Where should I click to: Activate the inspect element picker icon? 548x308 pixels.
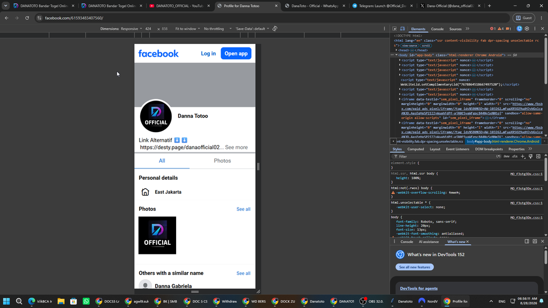tap(394, 29)
